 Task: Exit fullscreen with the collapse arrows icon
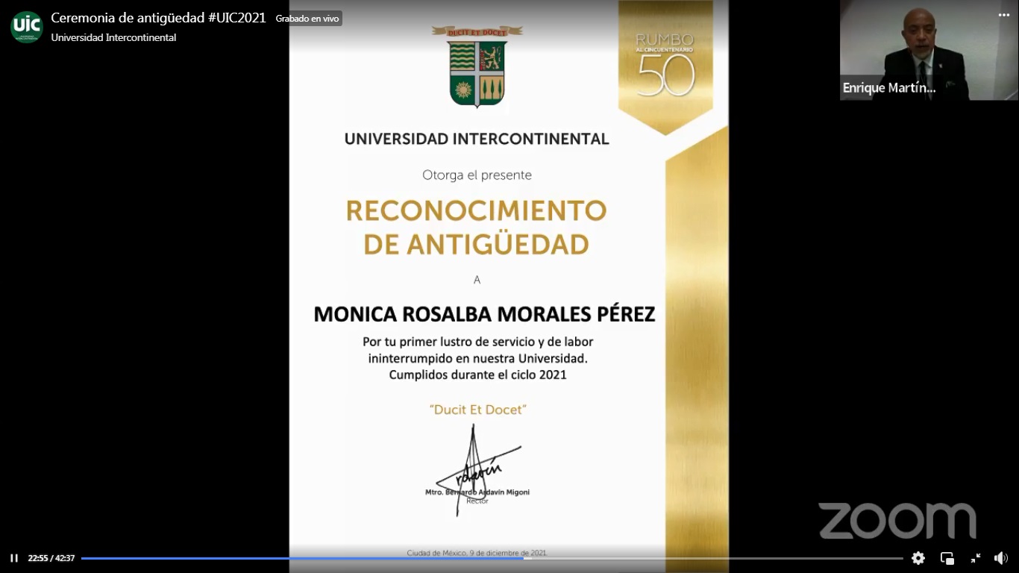pyautogui.click(x=976, y=558)
